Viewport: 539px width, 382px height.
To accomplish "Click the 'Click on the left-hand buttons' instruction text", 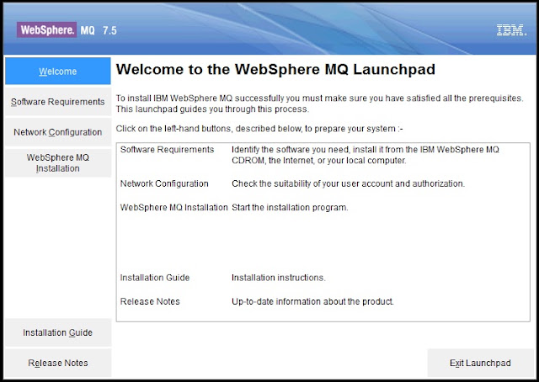I will pos(259,129).
